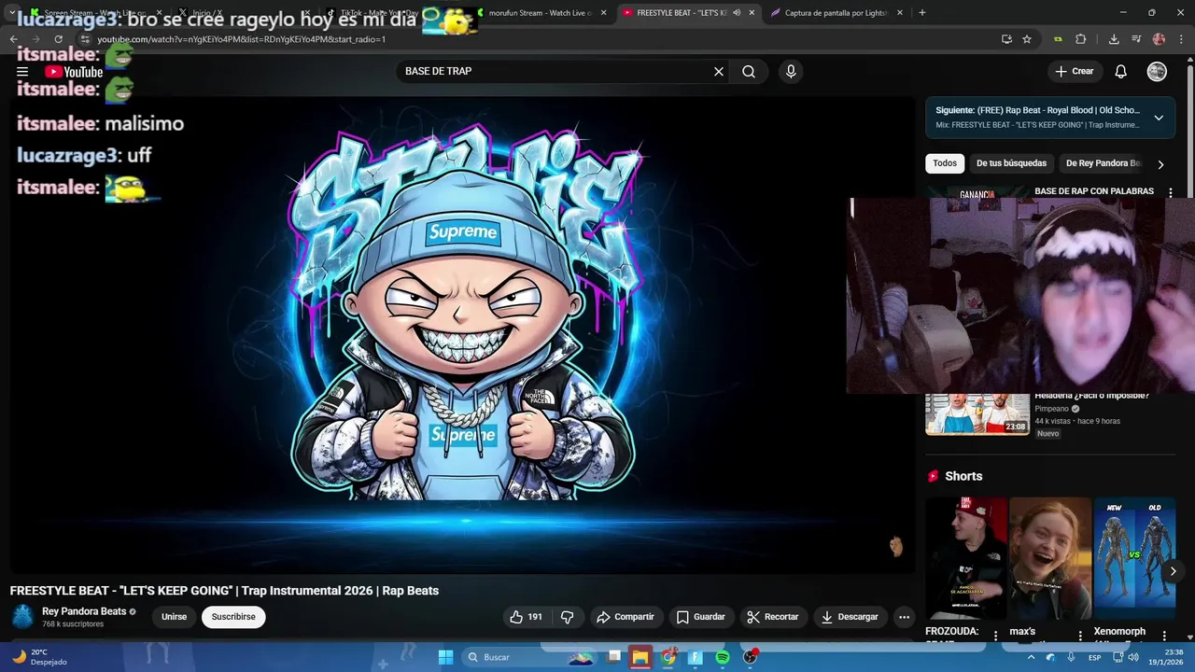Expand hidden system tray icons

click(1032, 657)
